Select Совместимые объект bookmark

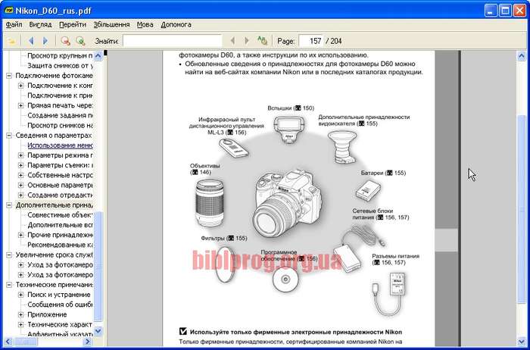[x=60, y=215]
